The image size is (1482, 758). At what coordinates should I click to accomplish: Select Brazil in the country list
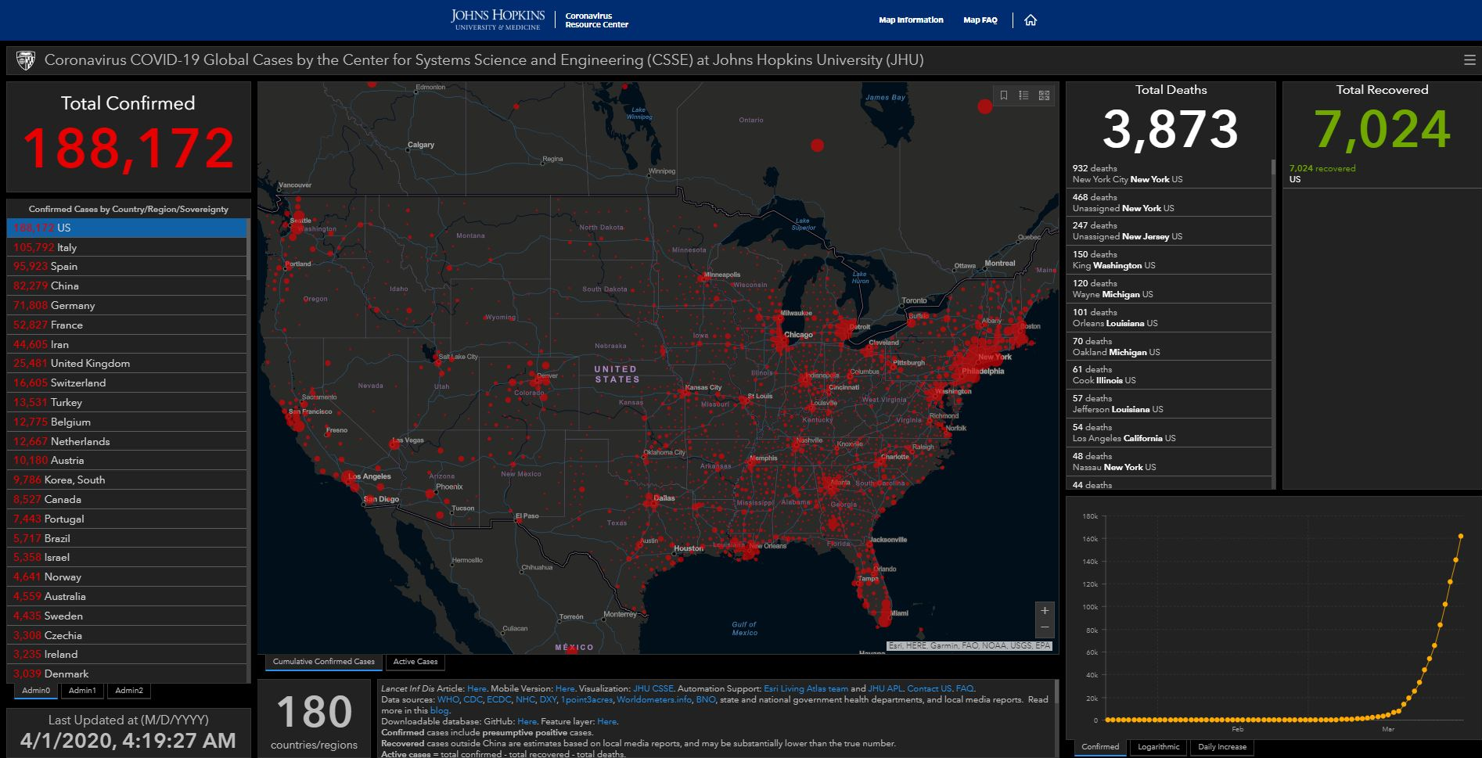click(x=127, y=538)
